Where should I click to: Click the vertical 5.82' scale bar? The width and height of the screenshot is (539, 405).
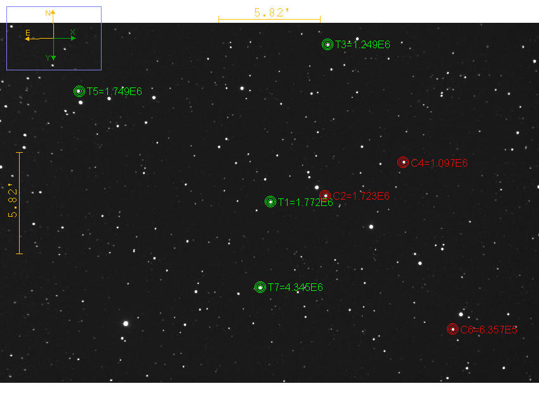(19, 203)
